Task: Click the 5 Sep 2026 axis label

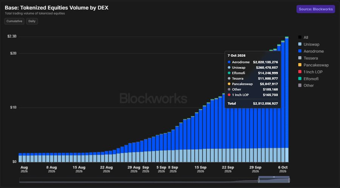Action: (161, 169)
